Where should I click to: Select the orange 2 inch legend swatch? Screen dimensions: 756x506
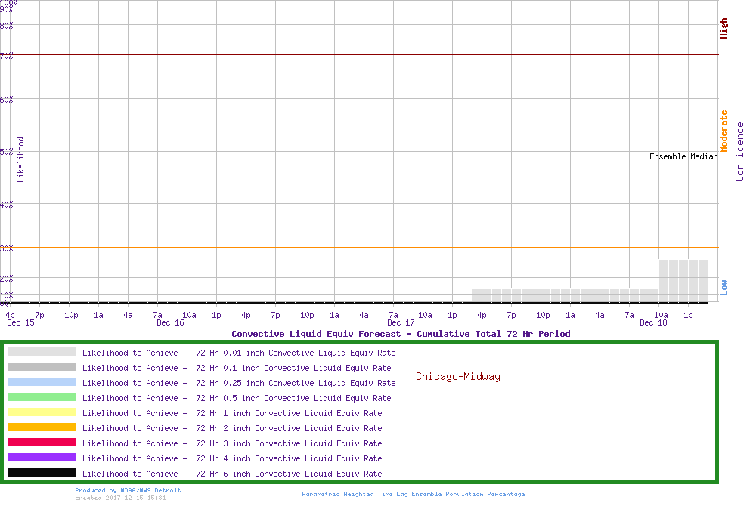pos(42,427)
